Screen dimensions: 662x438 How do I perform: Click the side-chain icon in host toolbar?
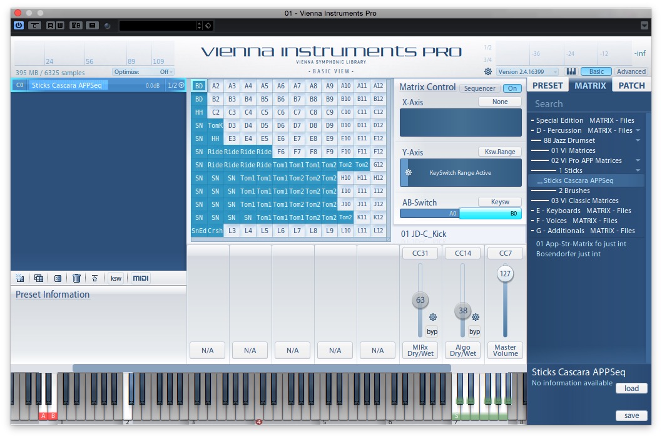click(34, 25)
